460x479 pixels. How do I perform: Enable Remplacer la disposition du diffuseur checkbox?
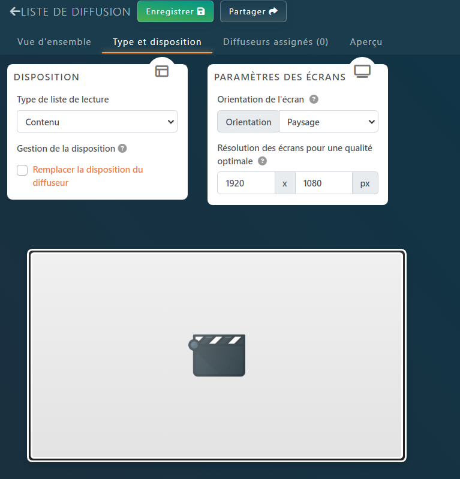point(22,170)
